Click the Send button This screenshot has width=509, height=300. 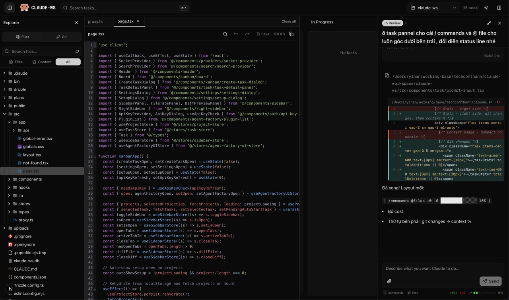(x=490, y=281)
